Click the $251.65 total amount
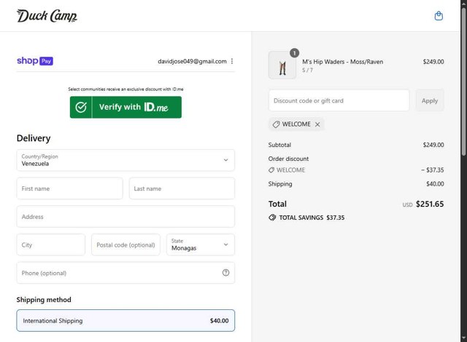467x342 pixels. [x=430, y=204]
